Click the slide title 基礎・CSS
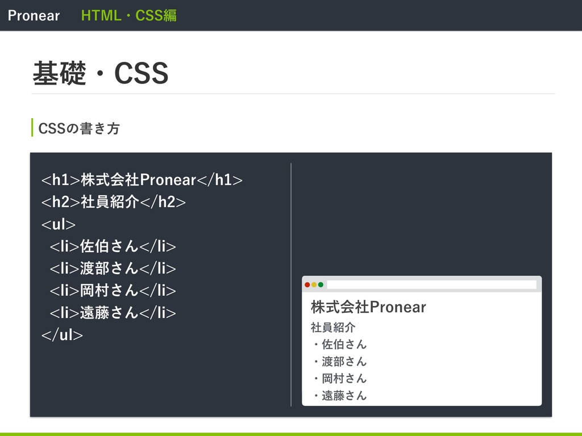Viewport: 582px width, 436px height. pyautogui.click(x=101, y=74)
